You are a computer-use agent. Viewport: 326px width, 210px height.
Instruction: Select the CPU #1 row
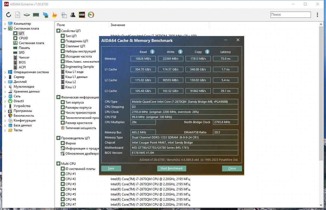[70, 174]
